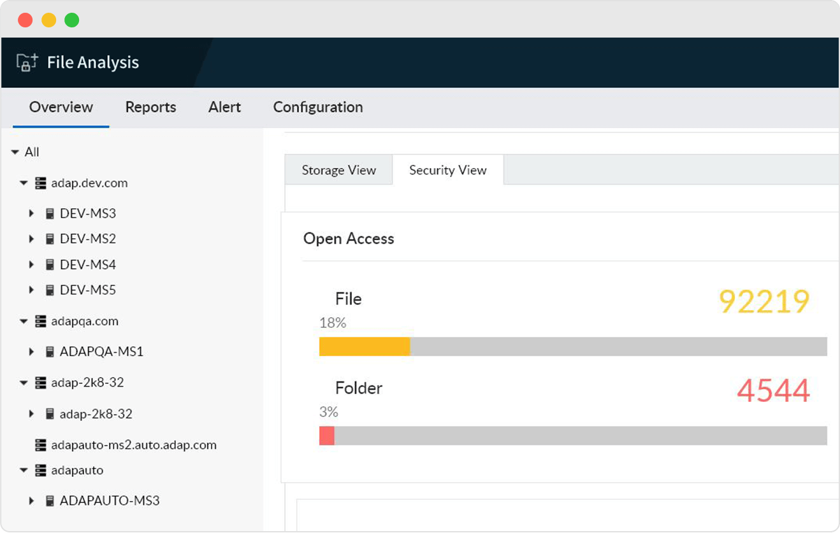Go to the Configuration tab
This screenshot has height=533, width=840.
coord(318,107)
